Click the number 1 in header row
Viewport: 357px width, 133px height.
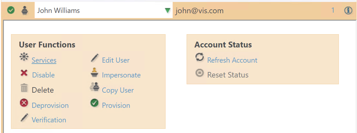pyautogui.click(x=333, y=11)
